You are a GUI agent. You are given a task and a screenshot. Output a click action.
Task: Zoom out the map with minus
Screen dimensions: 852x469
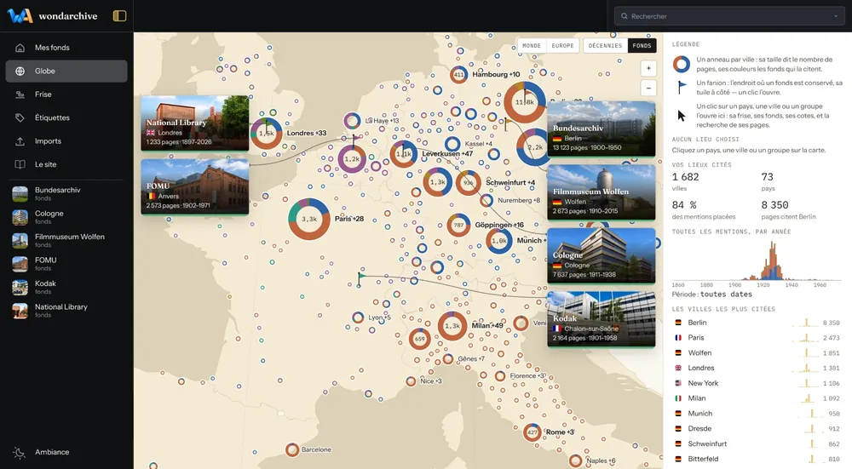click(648, 88)
